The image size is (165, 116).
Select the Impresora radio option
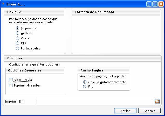coord(18,28)
